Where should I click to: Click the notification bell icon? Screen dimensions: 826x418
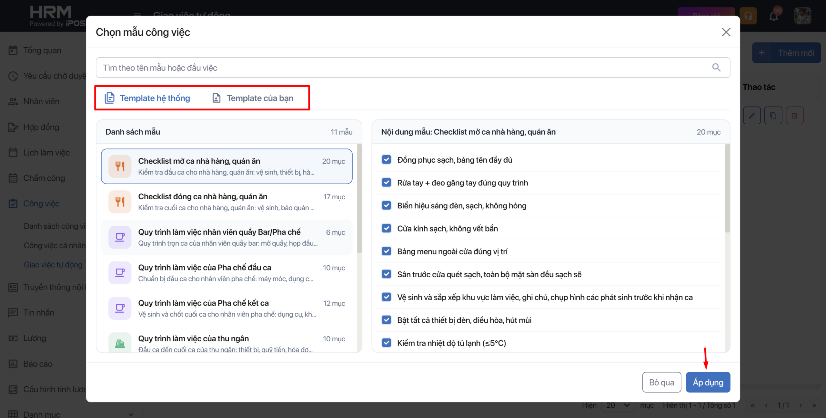(773, 16)
